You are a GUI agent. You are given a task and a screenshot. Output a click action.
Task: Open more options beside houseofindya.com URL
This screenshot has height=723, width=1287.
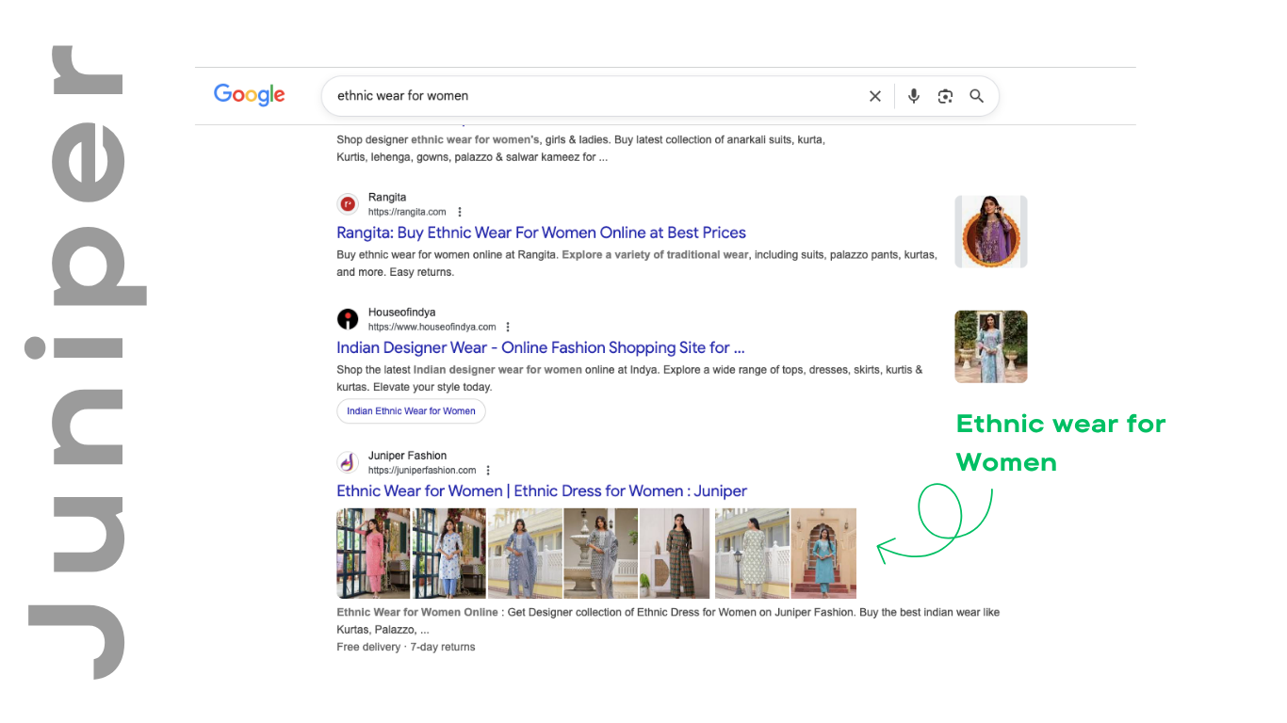[x=508, y=327]
